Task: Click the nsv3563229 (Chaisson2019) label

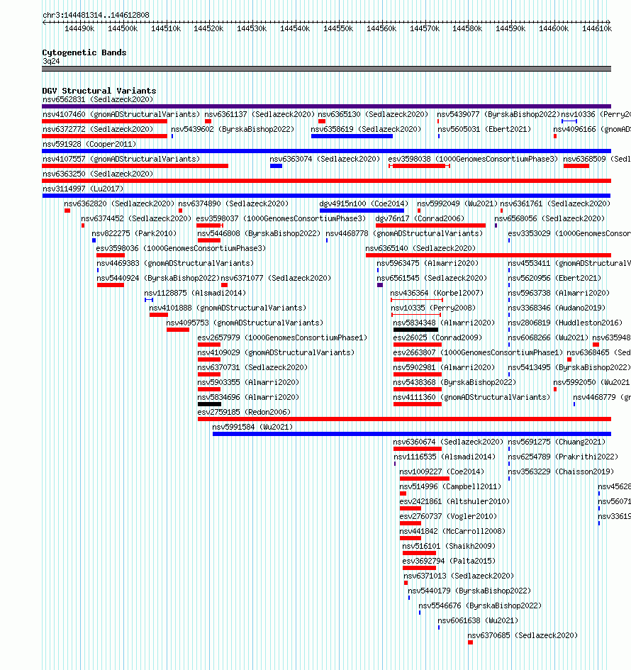Action: (x=561, y=471)
